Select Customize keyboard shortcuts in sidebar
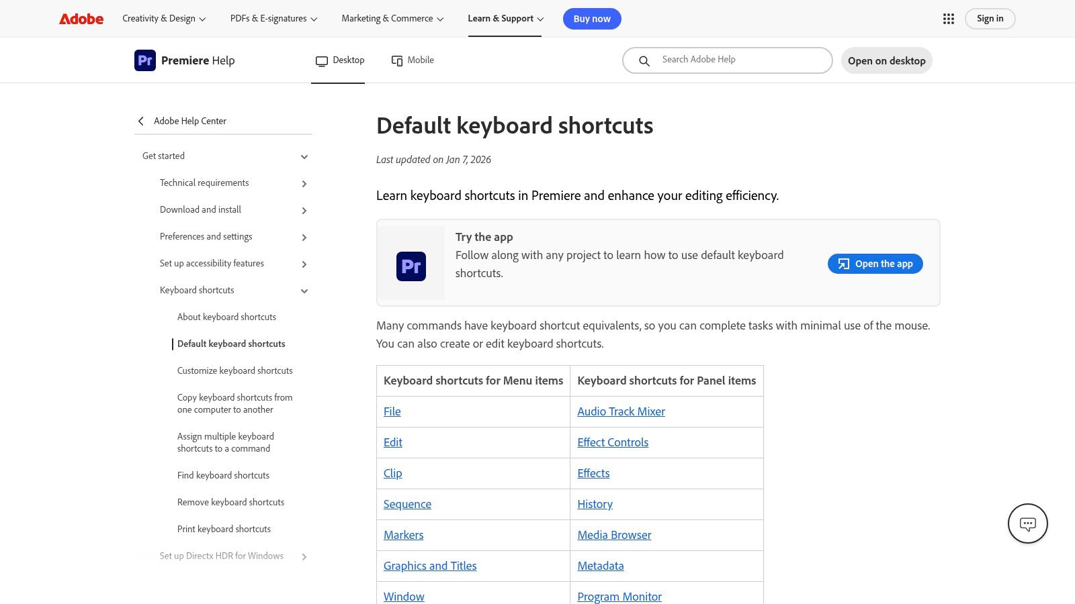 [235, 370]
